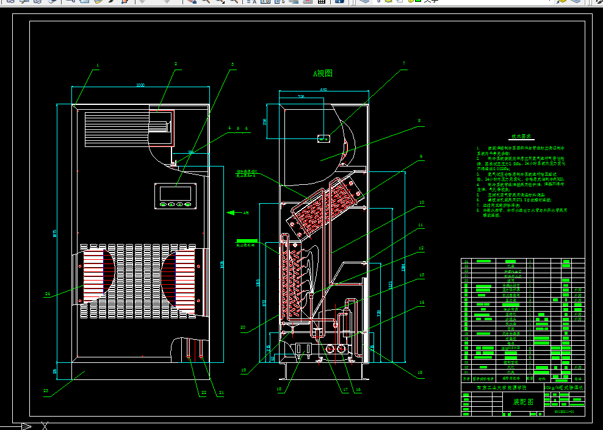
Task: Select part callout number 11
Action: pos(421,225)
